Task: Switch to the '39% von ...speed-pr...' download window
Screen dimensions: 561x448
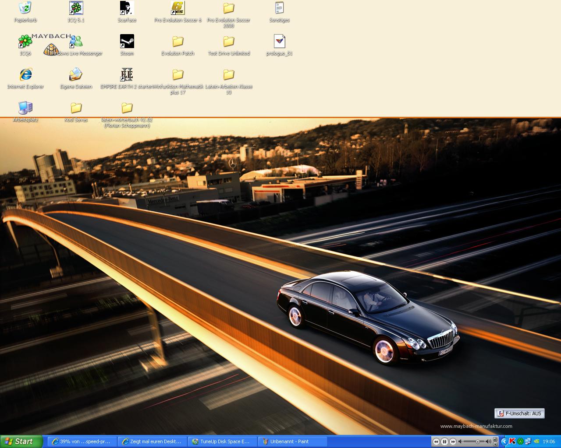Action: point(82,441)
